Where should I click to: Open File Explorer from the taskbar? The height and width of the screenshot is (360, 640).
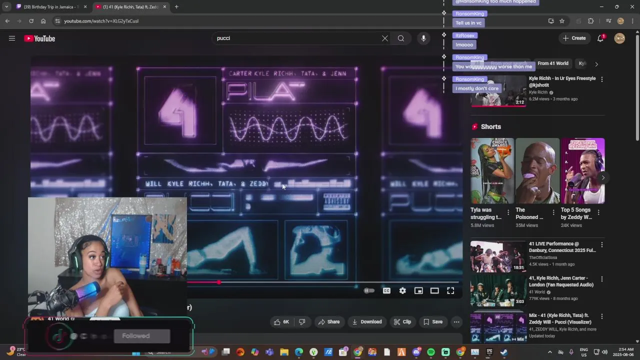click(x=284, y=352)
